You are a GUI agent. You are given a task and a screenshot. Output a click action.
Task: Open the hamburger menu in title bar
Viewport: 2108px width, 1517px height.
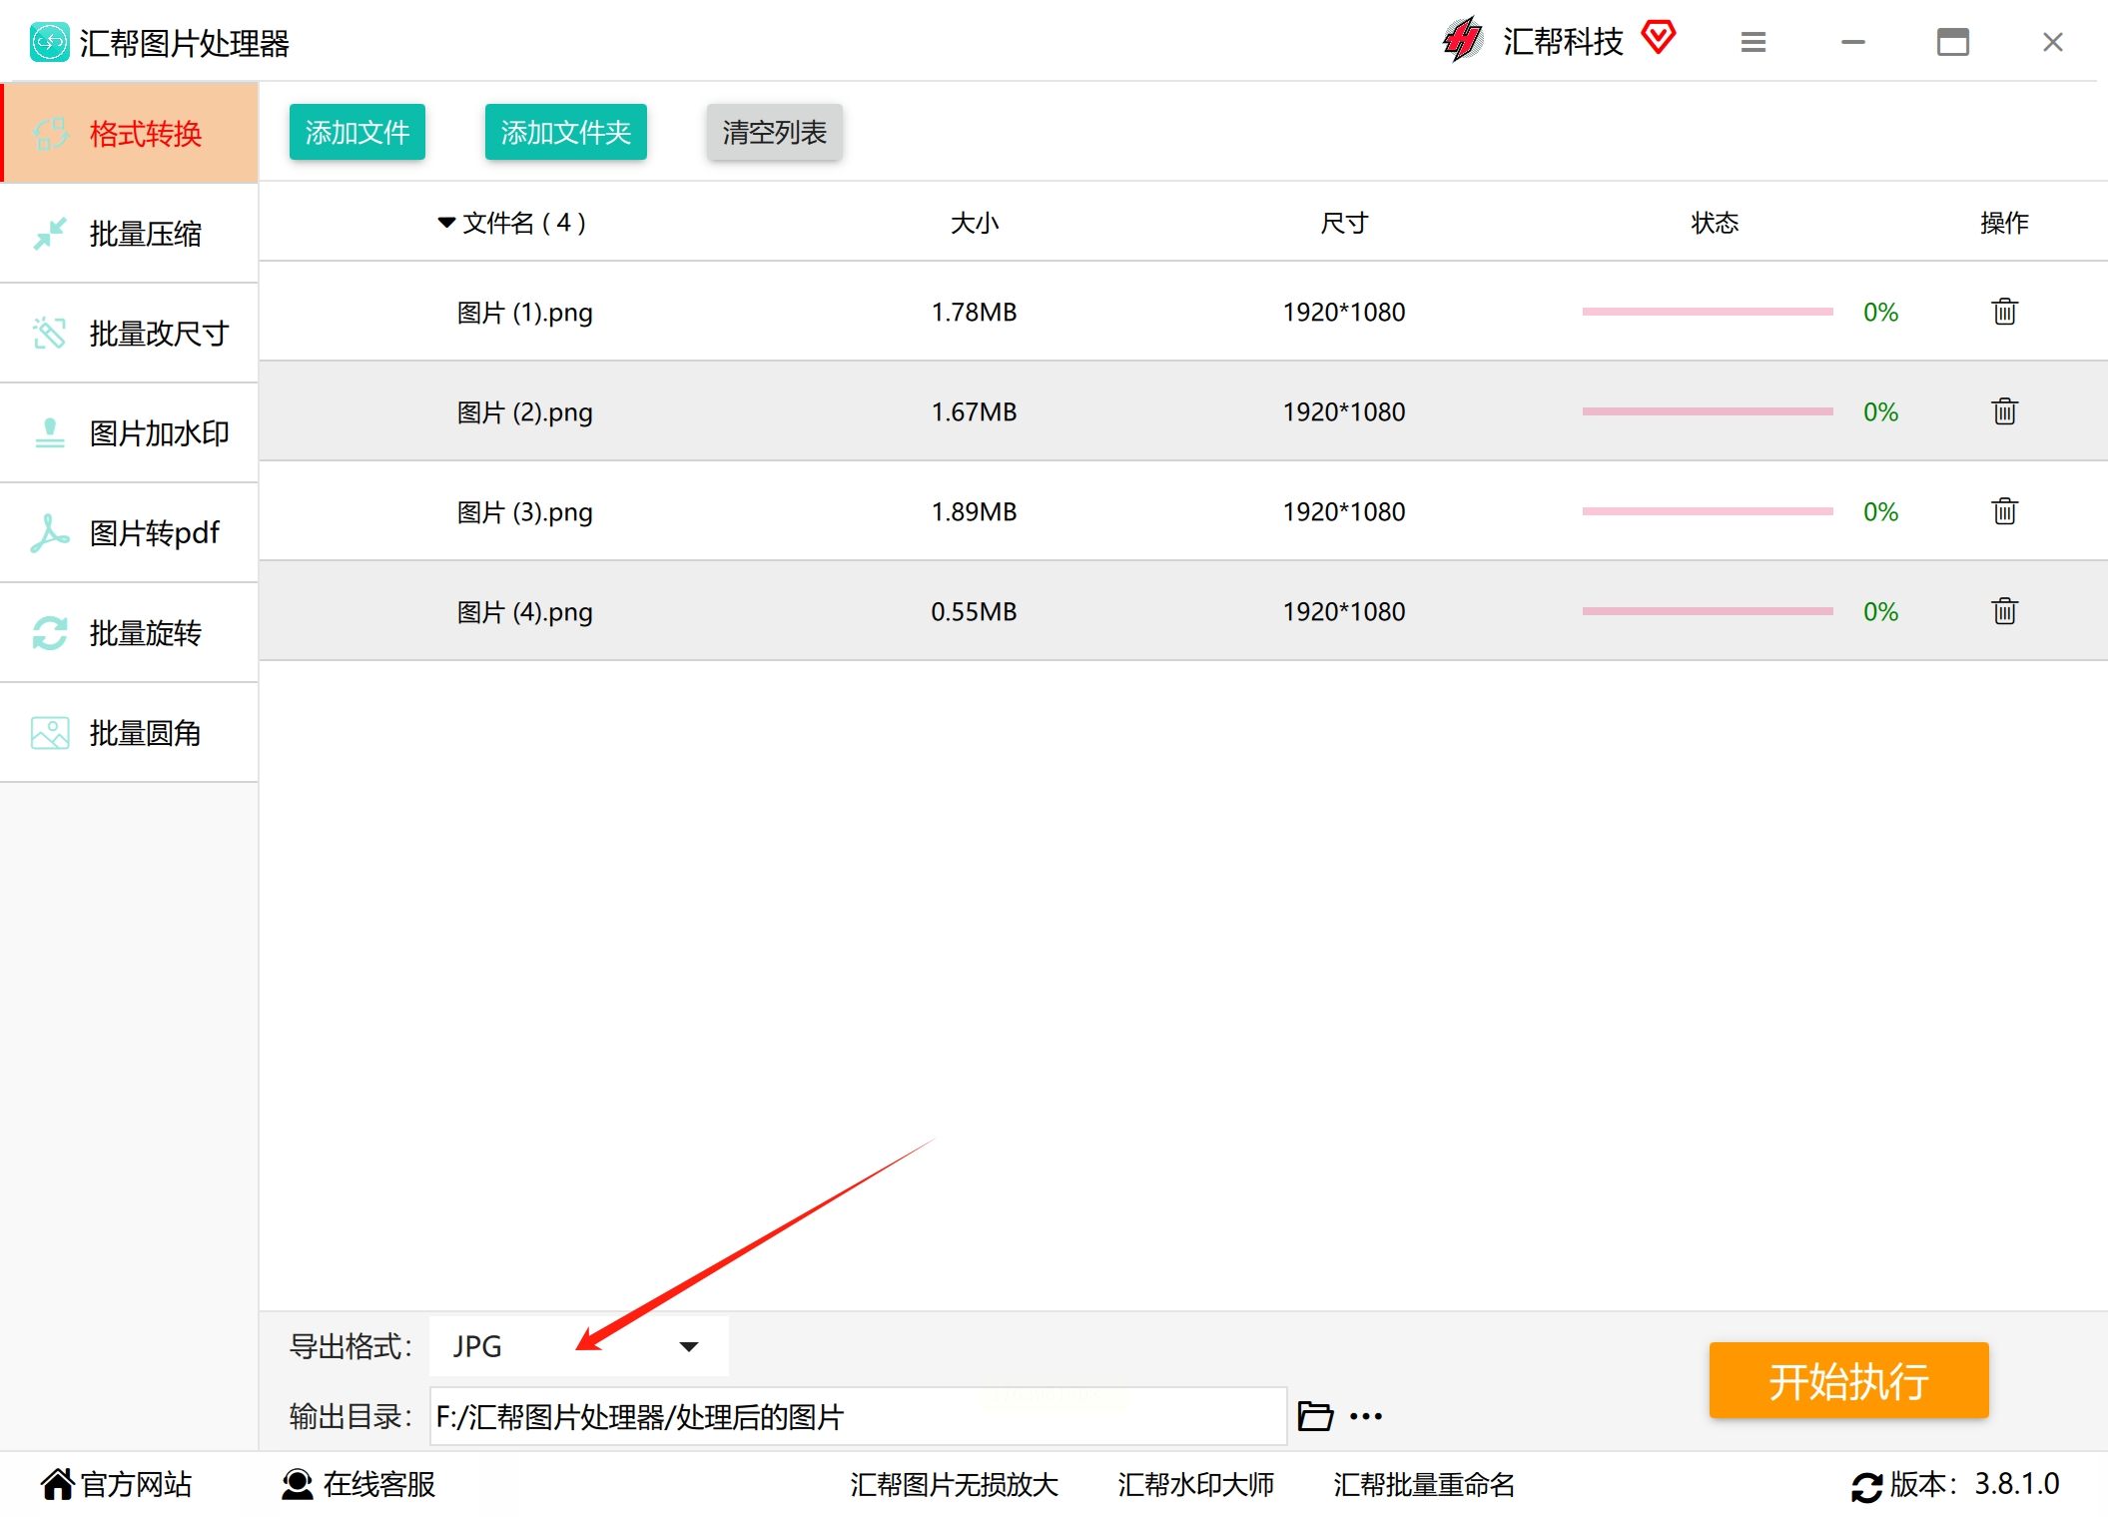point(1753,42)
